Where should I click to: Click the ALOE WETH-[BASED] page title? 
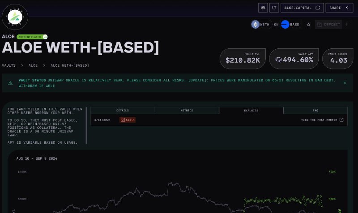point(81,48)
